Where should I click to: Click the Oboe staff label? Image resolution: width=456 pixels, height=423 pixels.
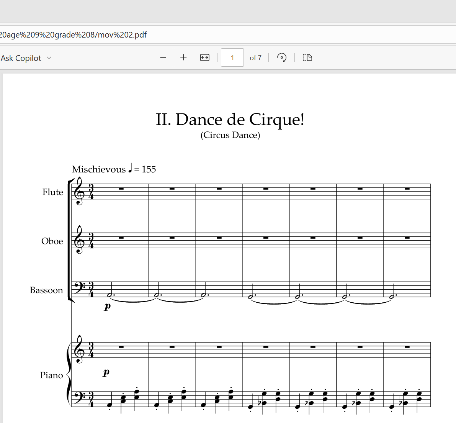(52, 241)
